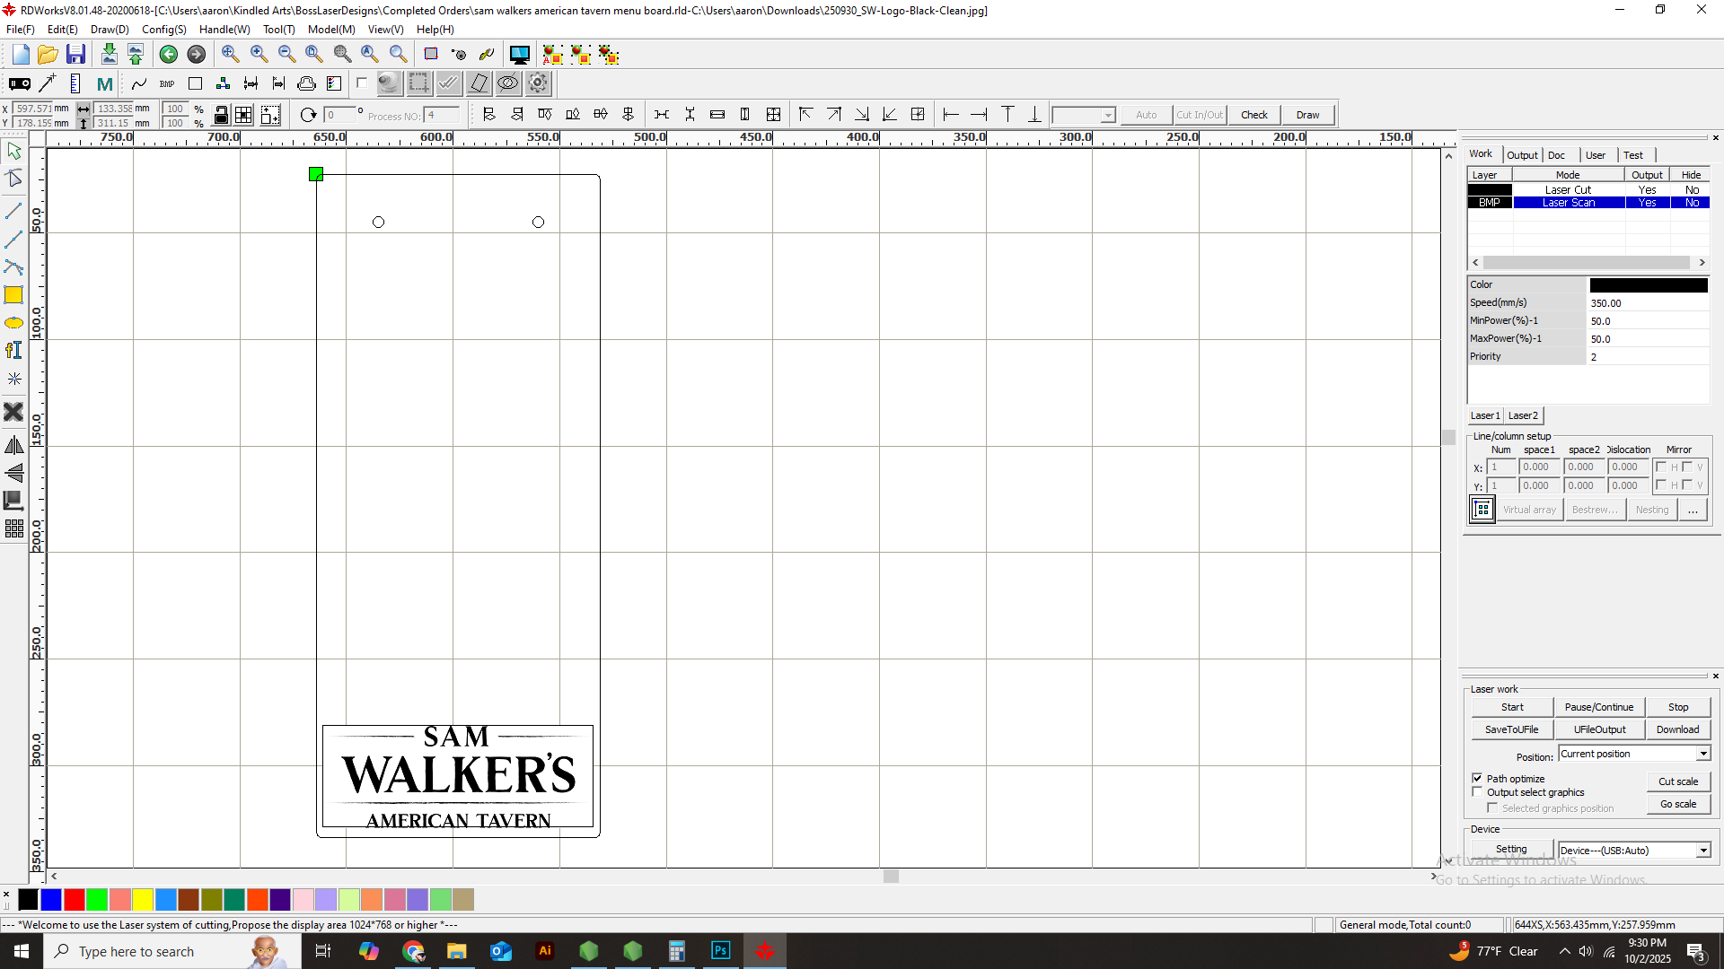Click the Save file icon
This screenshot has height=969, width=1724.
75,55
